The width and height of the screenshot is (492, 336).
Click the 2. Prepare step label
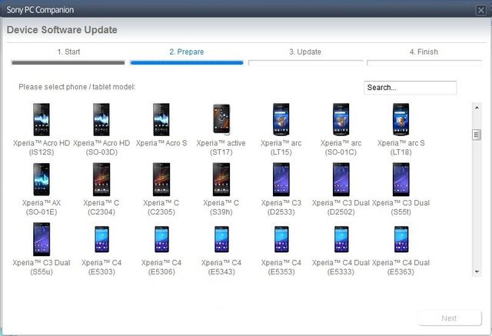coord(187,52)
